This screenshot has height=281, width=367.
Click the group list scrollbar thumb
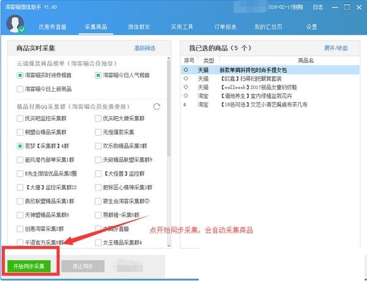point(169,108)
